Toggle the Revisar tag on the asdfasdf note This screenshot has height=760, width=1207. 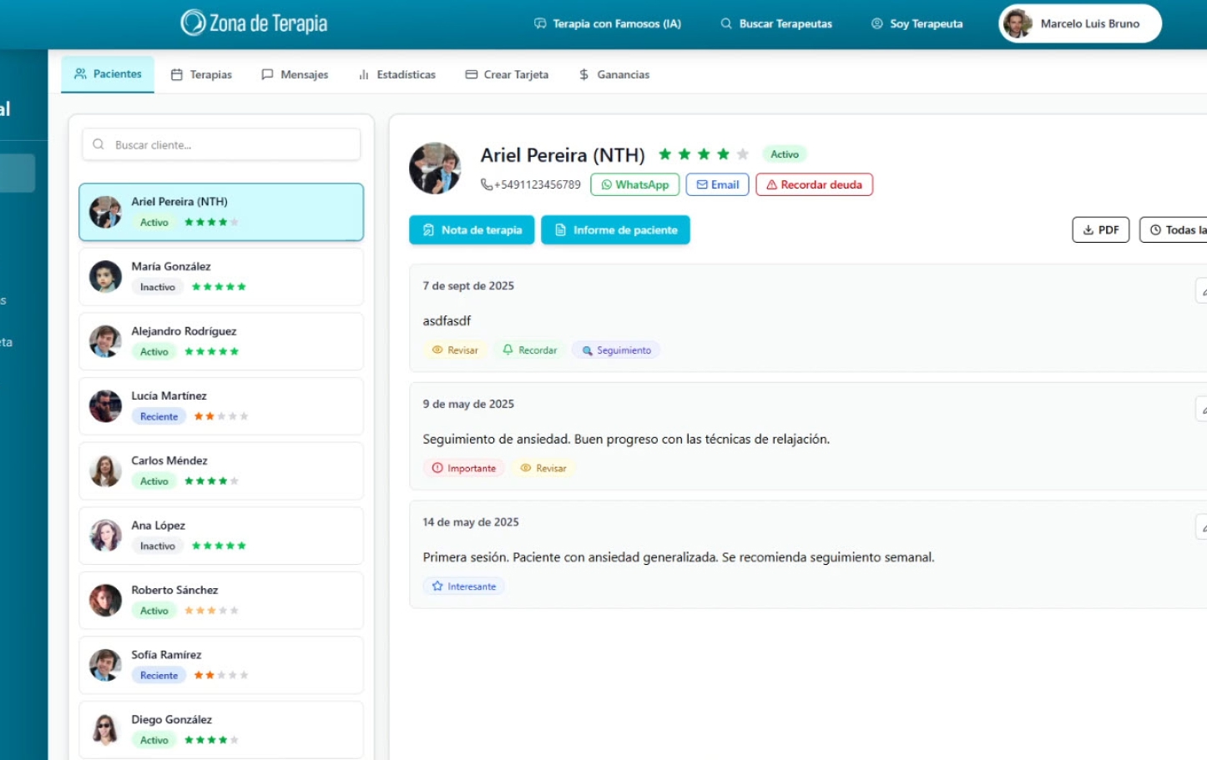coord(455,350)
